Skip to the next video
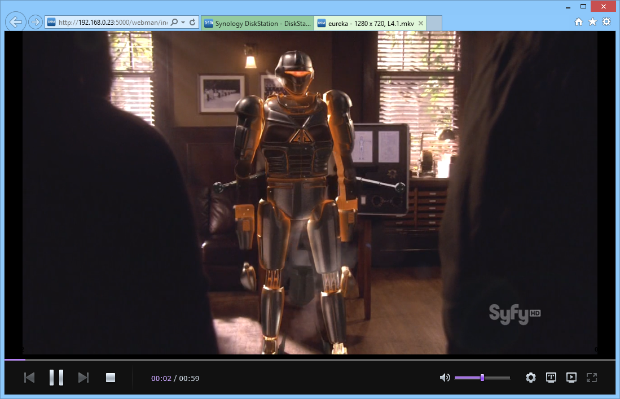 pyautogui.click(x=83, y=378)
